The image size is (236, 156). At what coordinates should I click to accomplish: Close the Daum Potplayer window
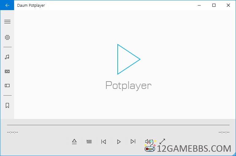click(x=228, y=5)
